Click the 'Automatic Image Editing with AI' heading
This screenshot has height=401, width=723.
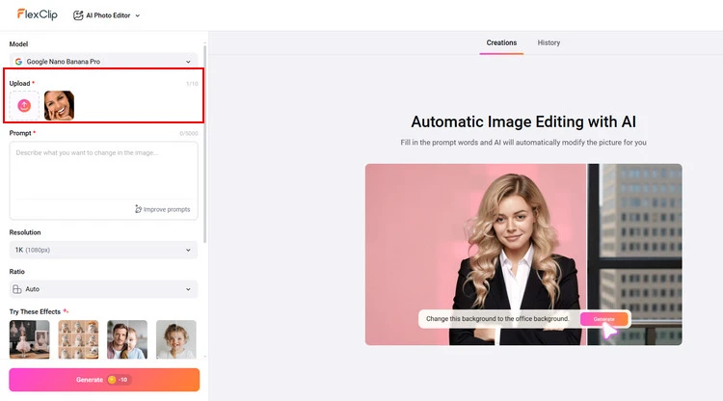coord(523,121)
